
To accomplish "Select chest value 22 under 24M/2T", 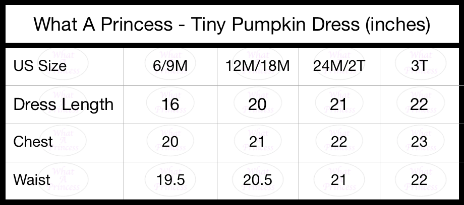I will coord(338,142).
